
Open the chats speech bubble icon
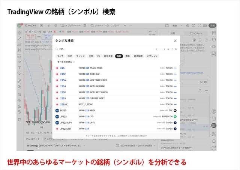pyautogui.click(x=214, y=53)
